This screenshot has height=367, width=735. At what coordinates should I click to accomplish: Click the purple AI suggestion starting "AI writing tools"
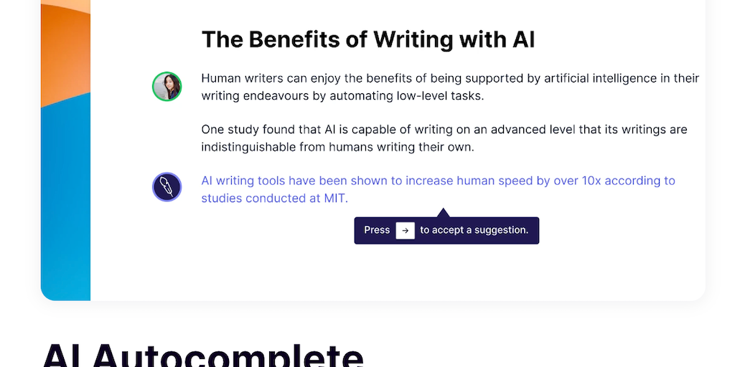438,181
